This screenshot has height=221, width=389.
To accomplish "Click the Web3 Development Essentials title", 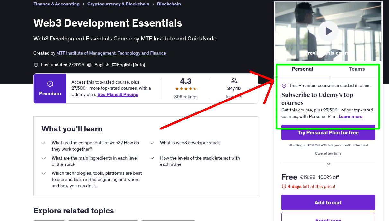I will [108, 23].
